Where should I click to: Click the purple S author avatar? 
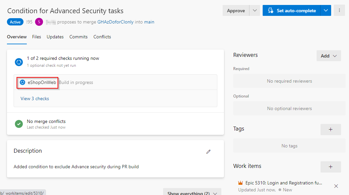(39, 22)
